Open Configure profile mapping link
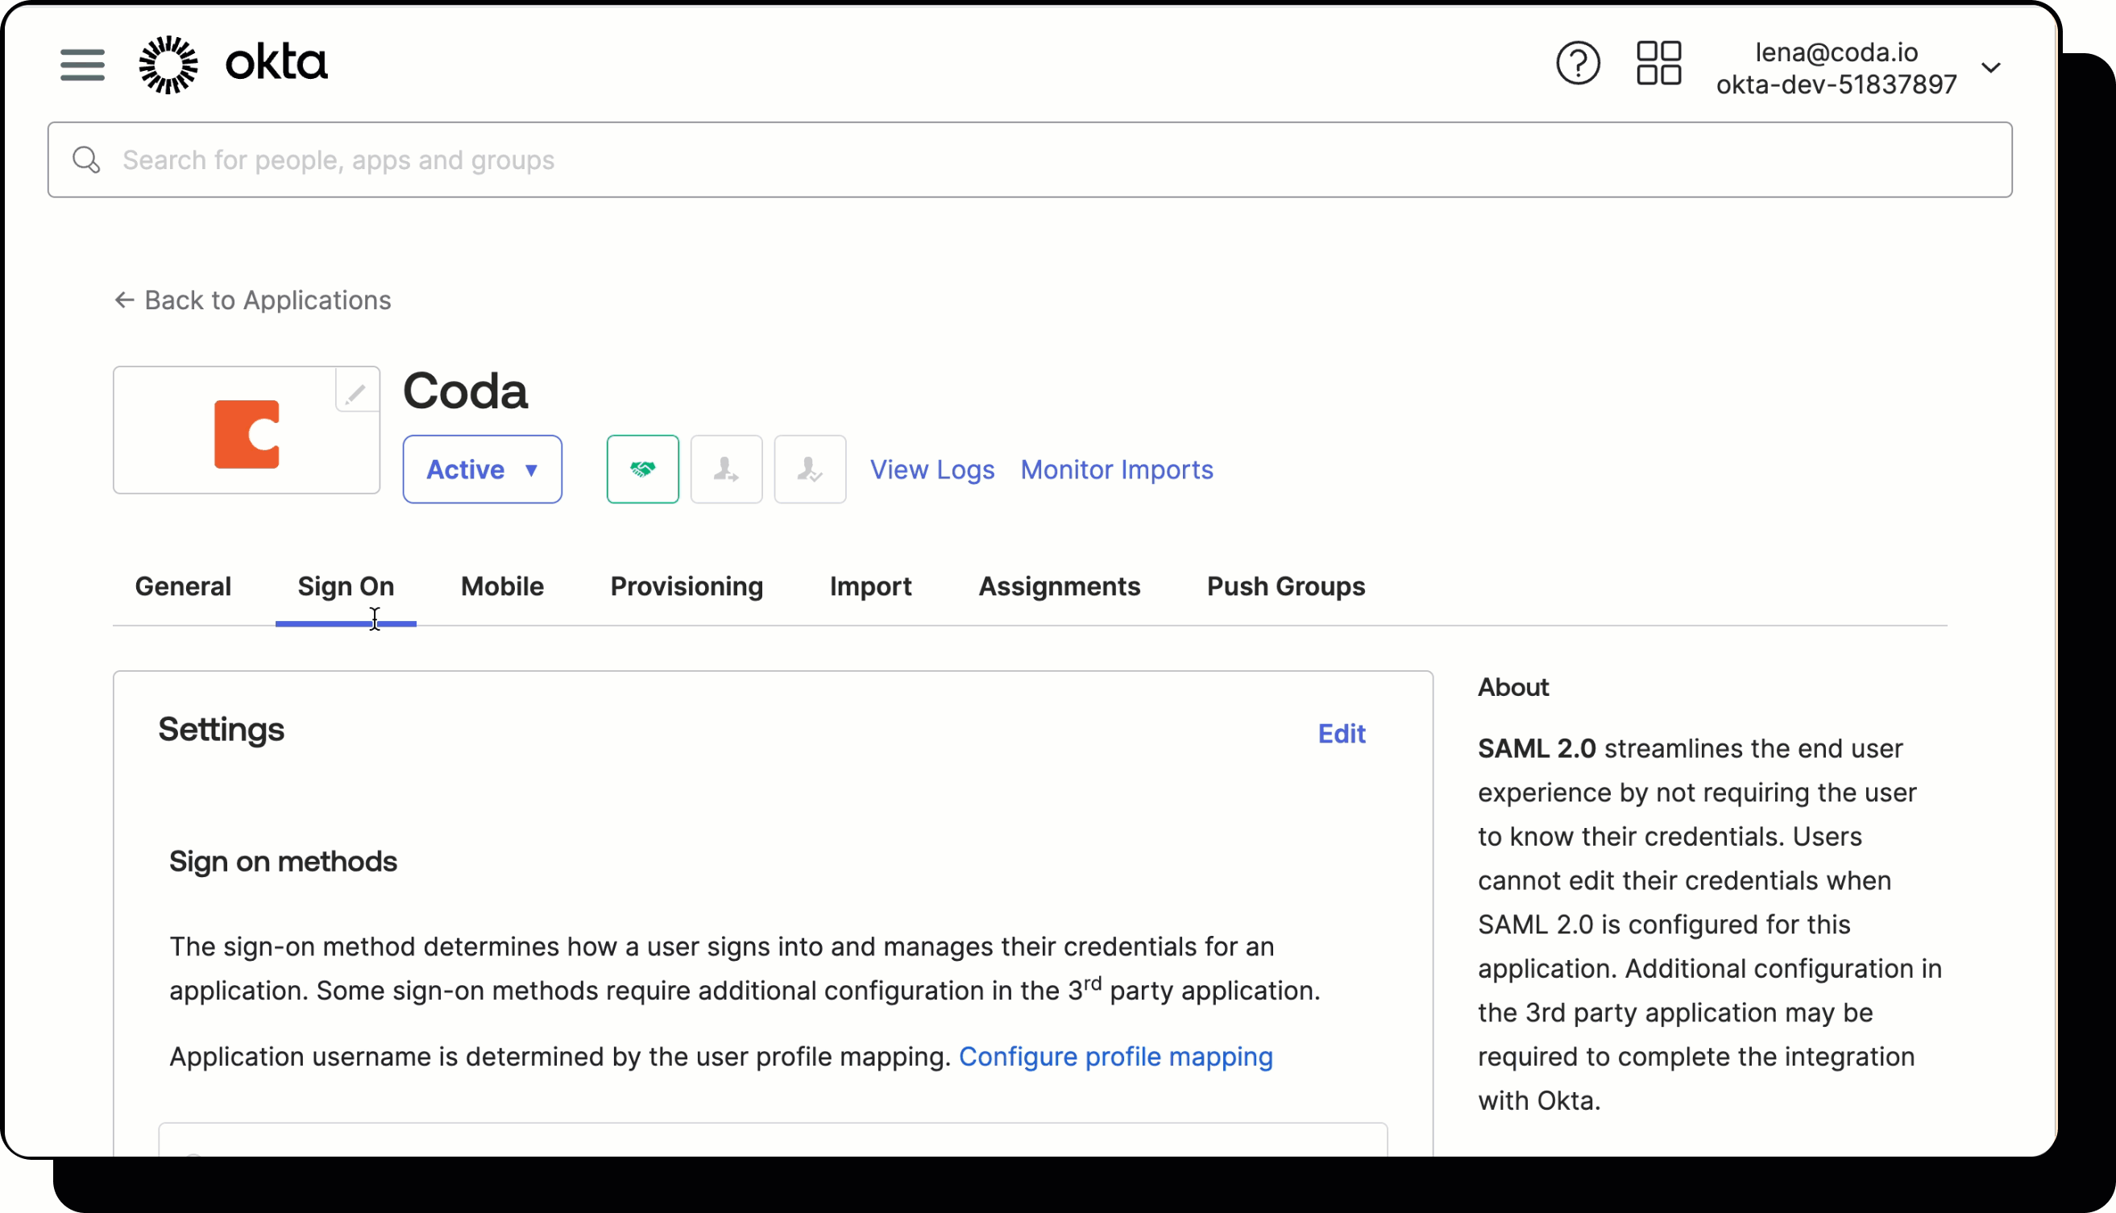 tap(1116, 1057)
